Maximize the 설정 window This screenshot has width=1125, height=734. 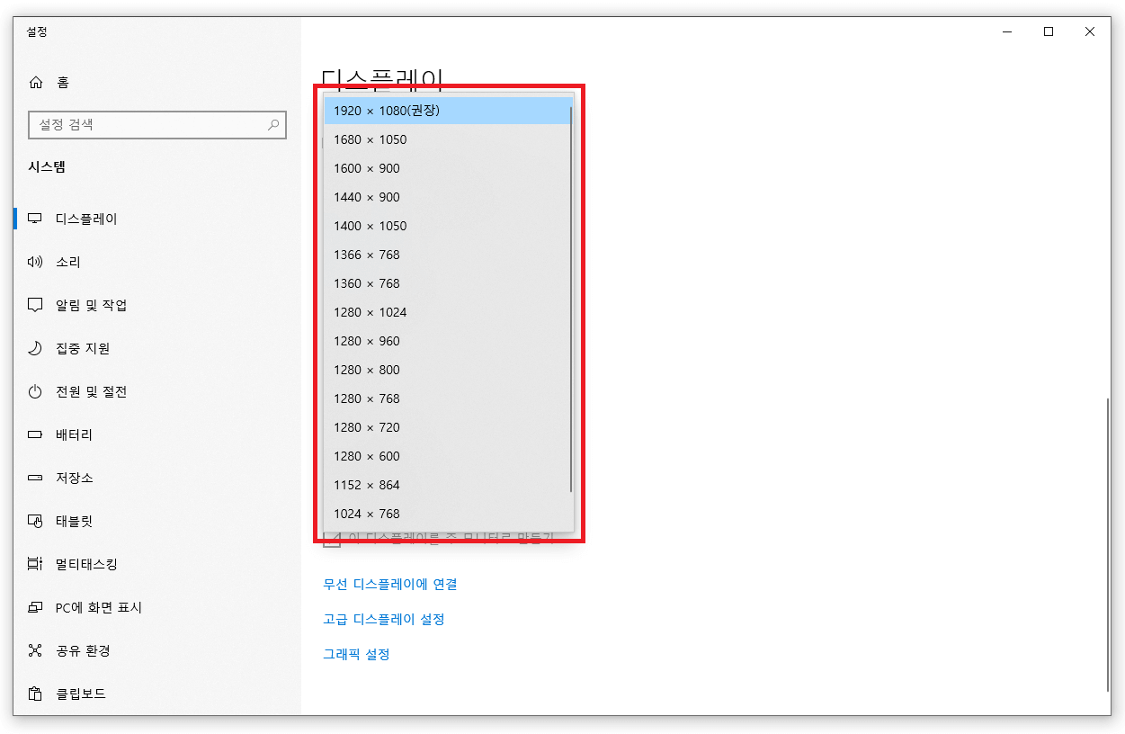[1049, 31]
